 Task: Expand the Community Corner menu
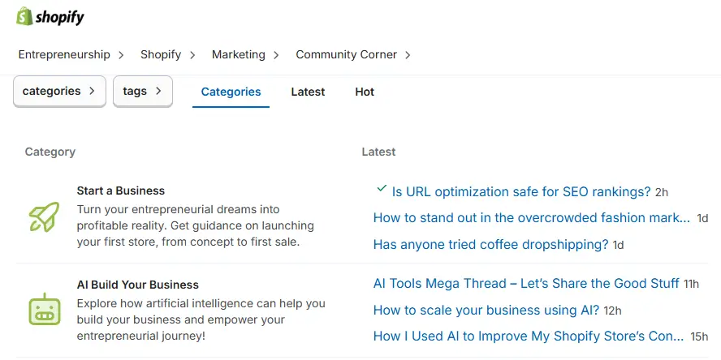click(353, 55)
